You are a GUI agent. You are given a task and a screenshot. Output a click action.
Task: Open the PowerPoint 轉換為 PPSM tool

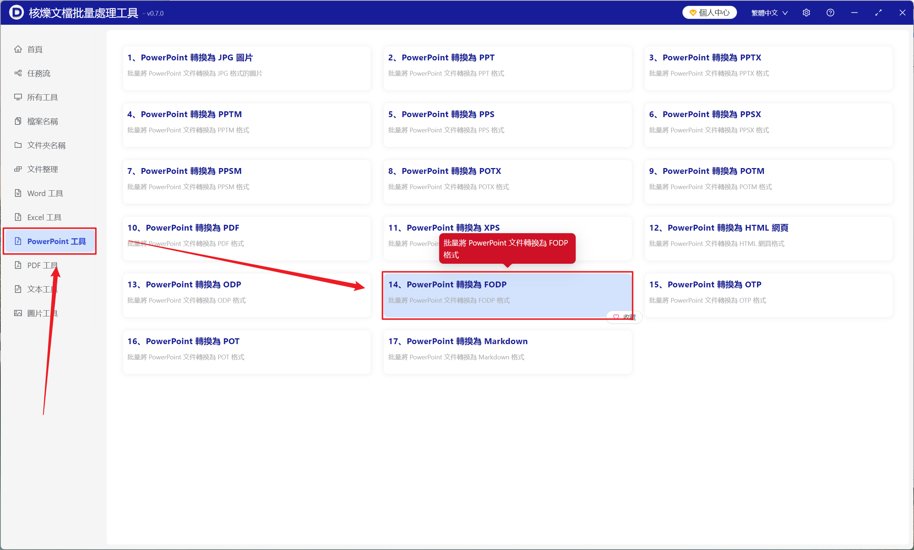(x=247, y=182)
